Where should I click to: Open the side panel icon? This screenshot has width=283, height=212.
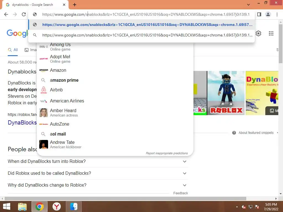coord(259,14)
